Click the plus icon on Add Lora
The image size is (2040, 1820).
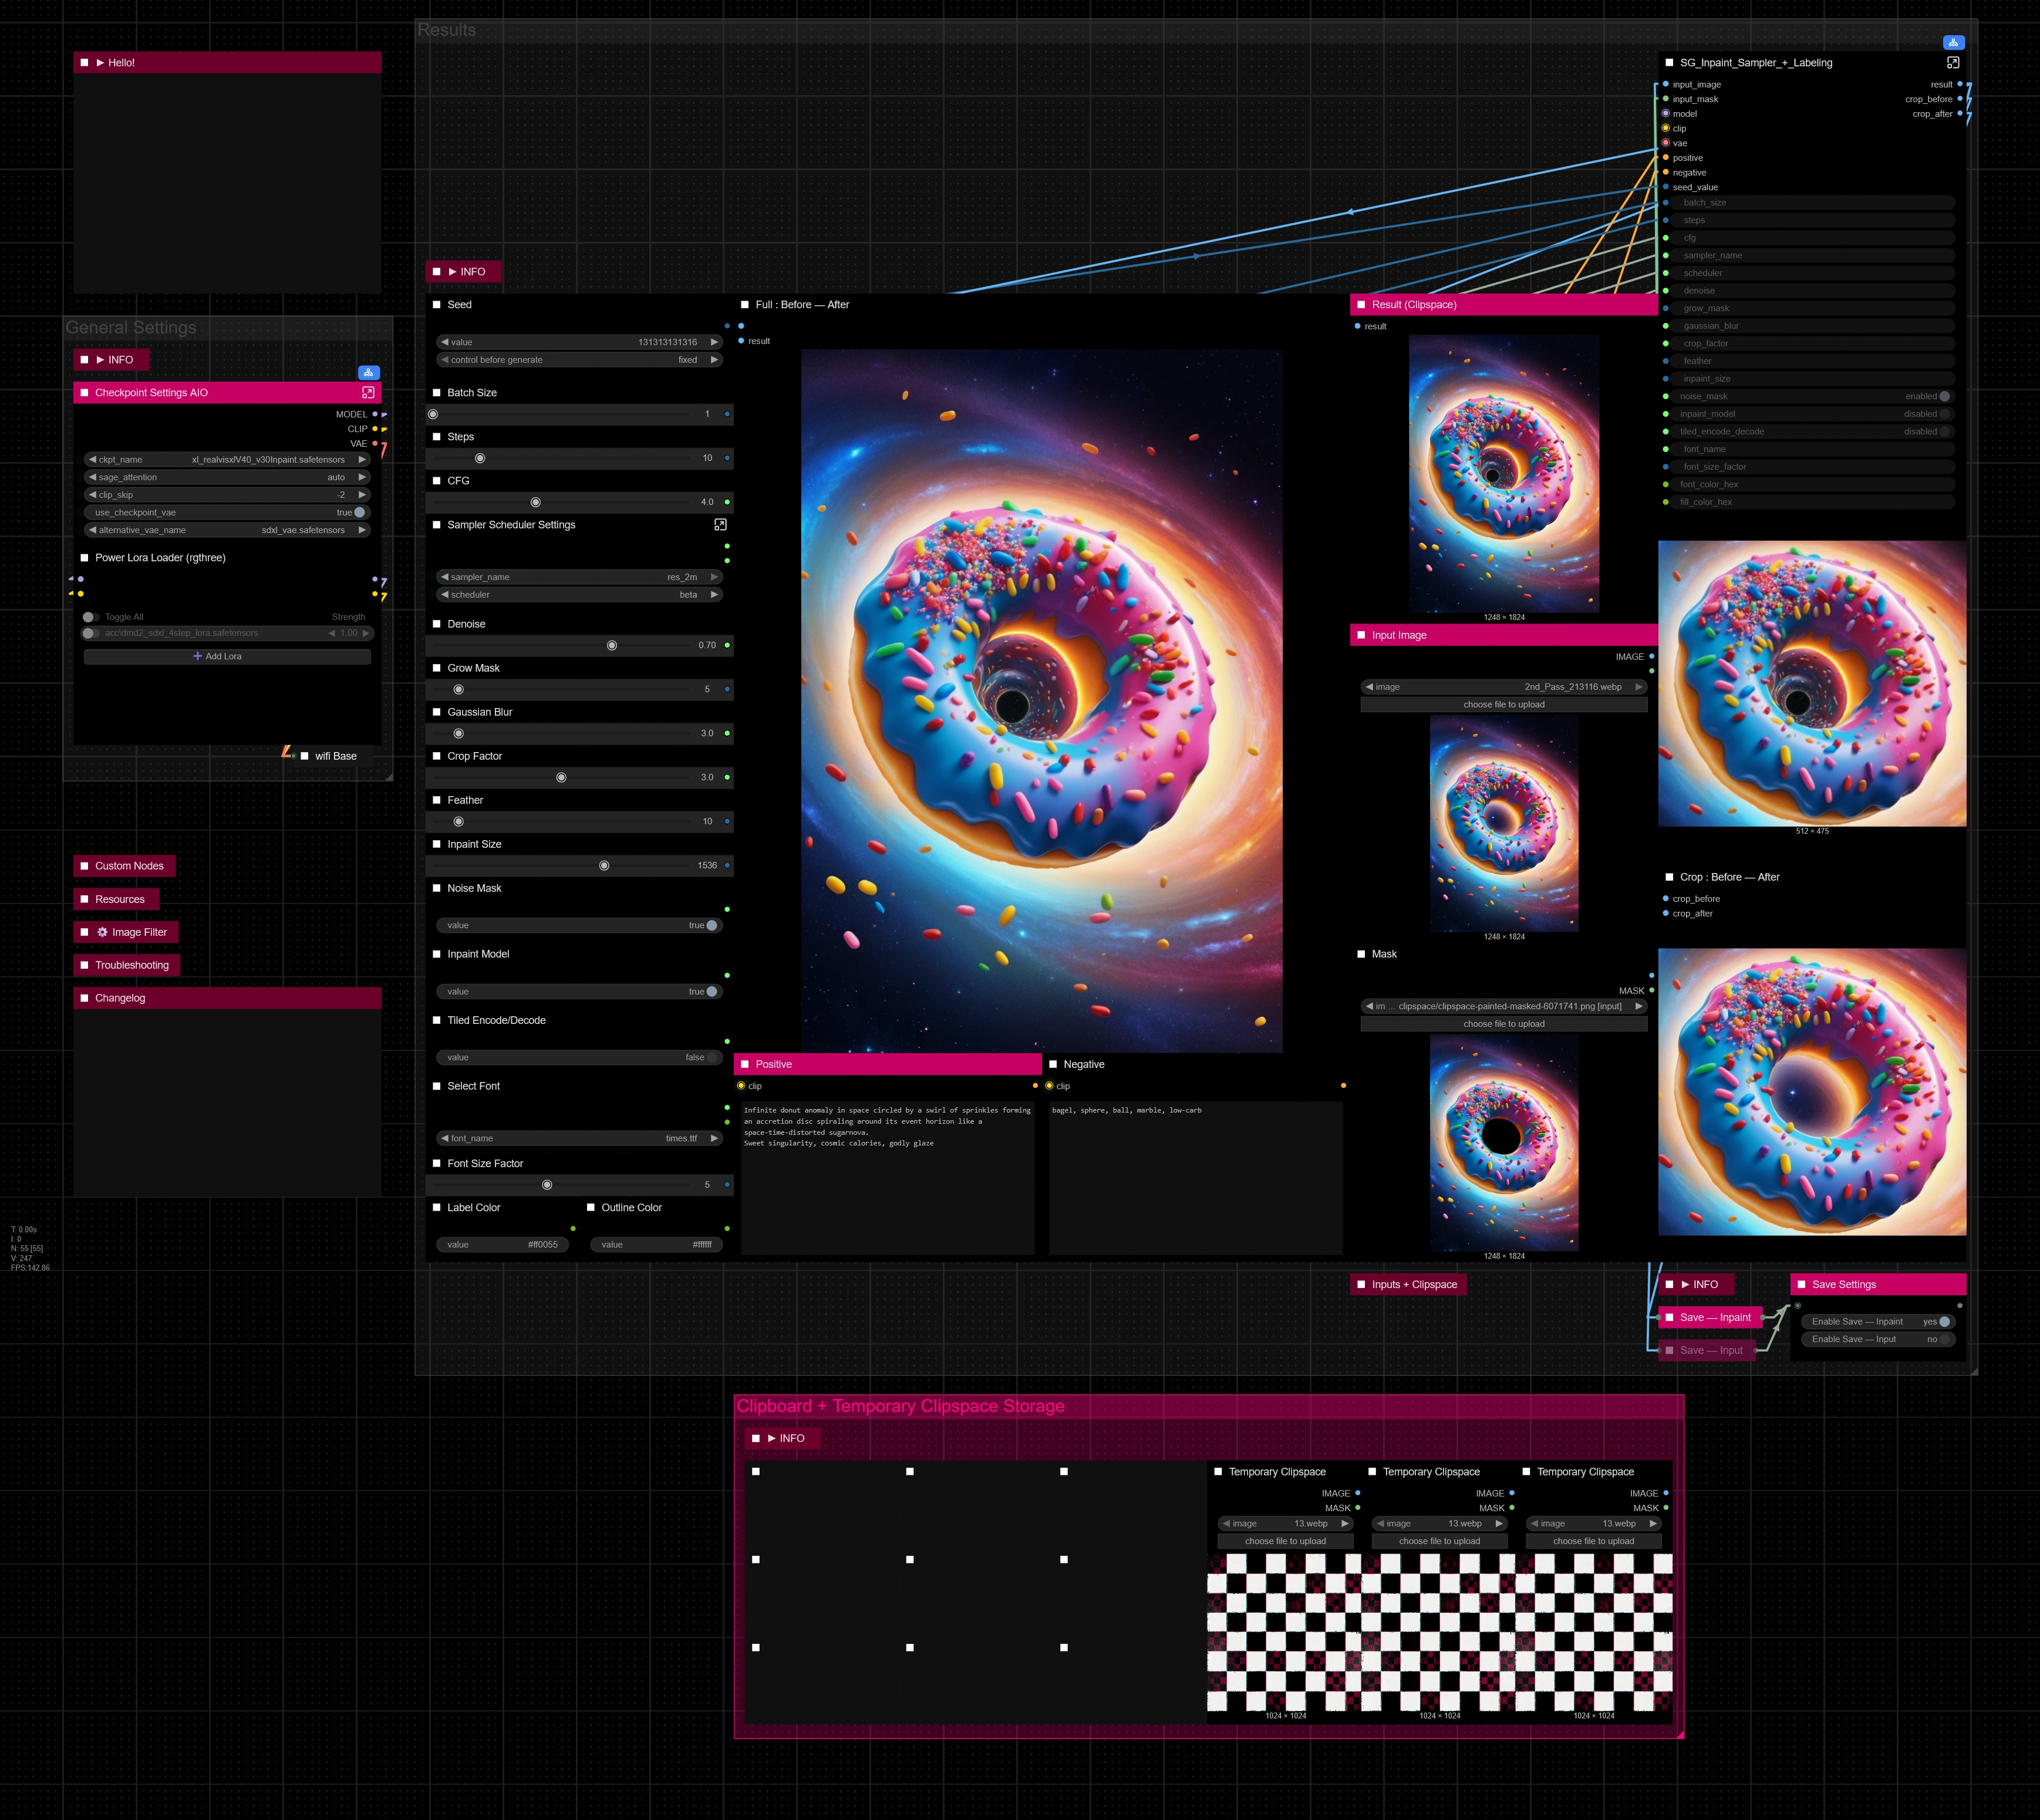pyautogui.click(x=198, y=656)
